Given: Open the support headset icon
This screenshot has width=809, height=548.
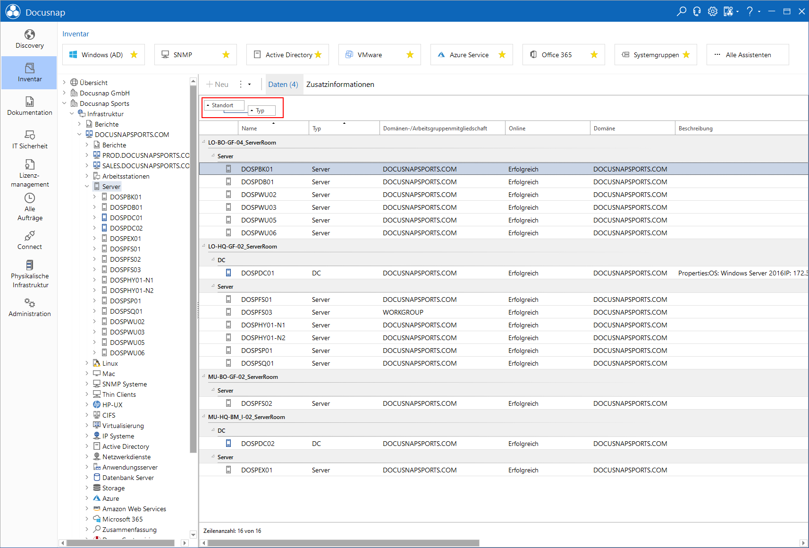Looking at the screenshot, I should point(697,11).
